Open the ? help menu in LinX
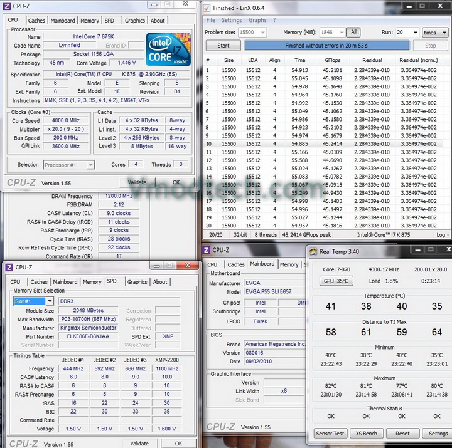 point(274,20)
